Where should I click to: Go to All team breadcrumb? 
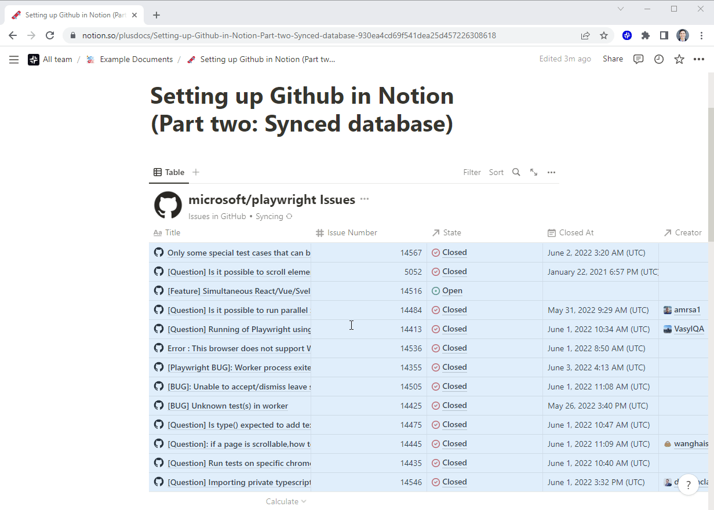50,59
